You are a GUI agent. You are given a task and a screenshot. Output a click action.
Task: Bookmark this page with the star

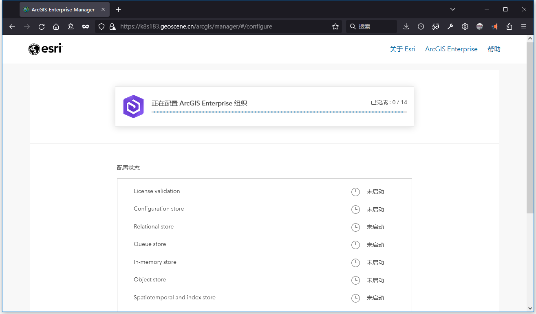(x=335, y=26)
